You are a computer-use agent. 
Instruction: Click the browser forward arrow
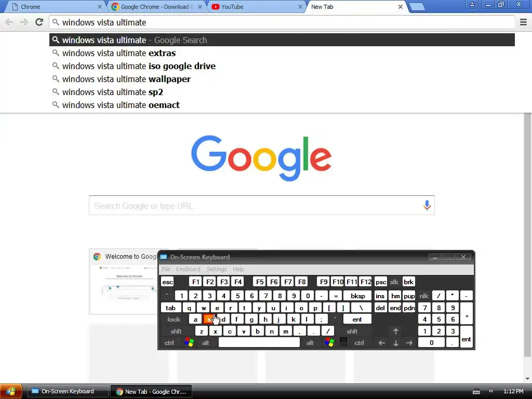tap(24, 22)
